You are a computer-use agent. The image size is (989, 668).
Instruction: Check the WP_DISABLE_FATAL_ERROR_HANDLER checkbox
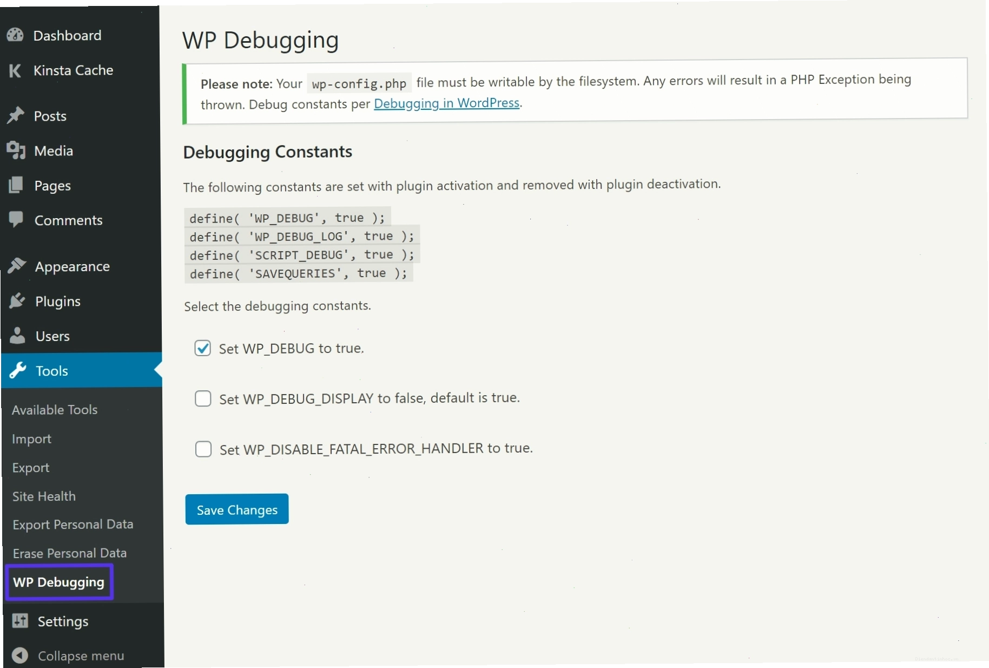click(x=203, y=449)
